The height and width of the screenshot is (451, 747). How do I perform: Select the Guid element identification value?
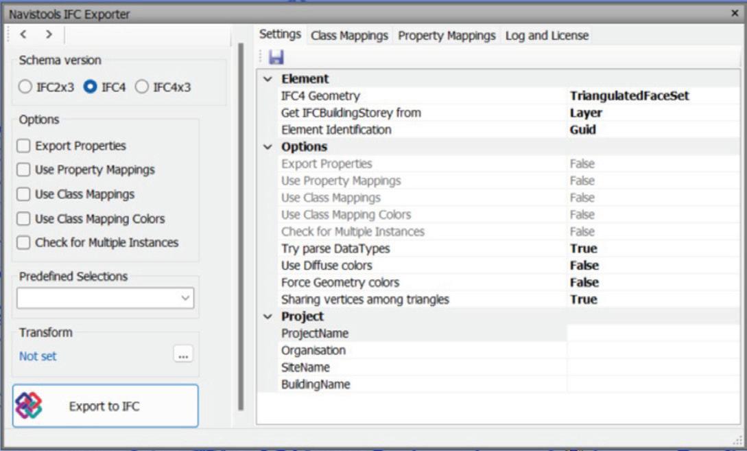(x=582, y=130)
